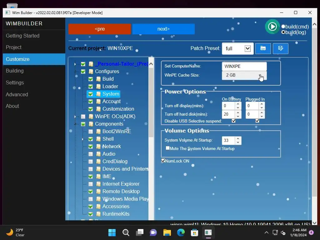The width and height of the screenshot is (320, 240).
Task: Click the Remote Desktop folder icon
Action: coord(98,192)
